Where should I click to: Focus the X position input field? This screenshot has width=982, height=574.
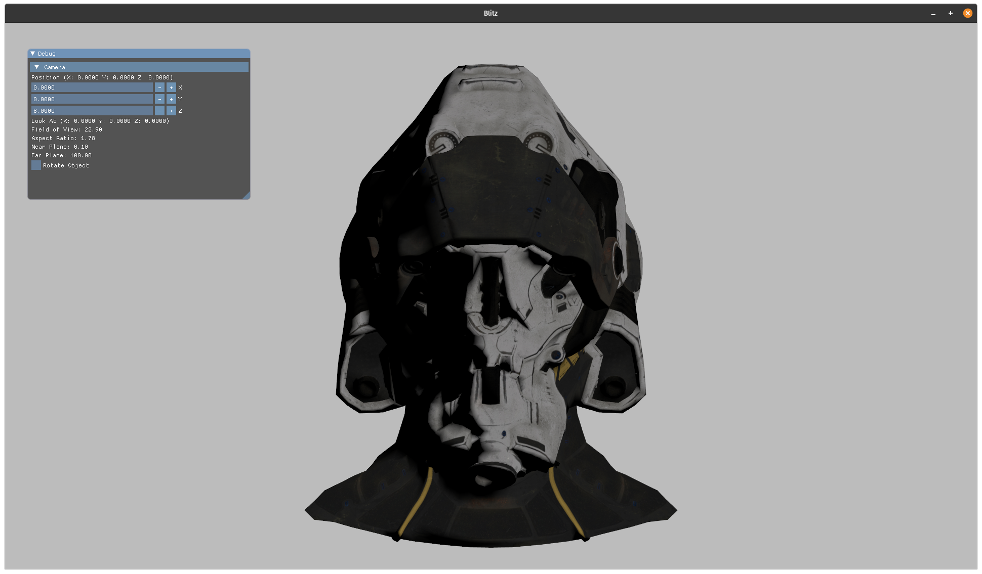point(92,87)
